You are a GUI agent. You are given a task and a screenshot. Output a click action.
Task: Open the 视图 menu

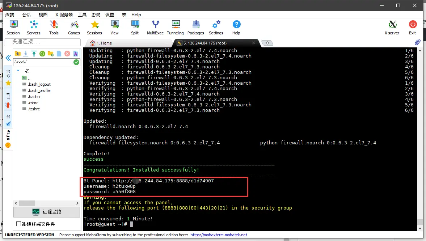point(43,15)
